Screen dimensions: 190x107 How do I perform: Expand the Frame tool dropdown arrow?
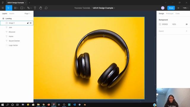point(18,8)
